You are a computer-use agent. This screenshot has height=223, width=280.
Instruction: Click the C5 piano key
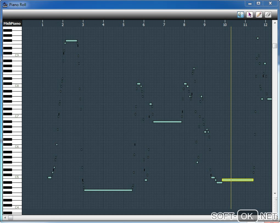tap(17, 177)
